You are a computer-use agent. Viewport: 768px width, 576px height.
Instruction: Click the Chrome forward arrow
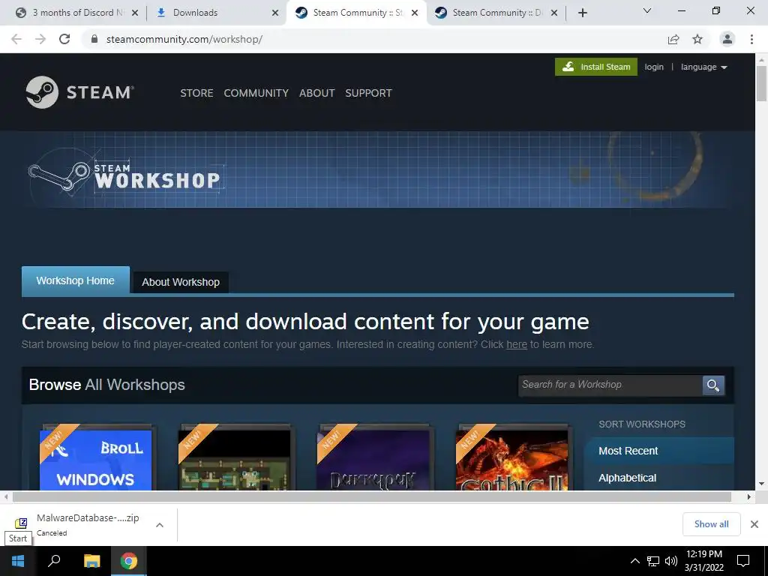click(40, 39)
